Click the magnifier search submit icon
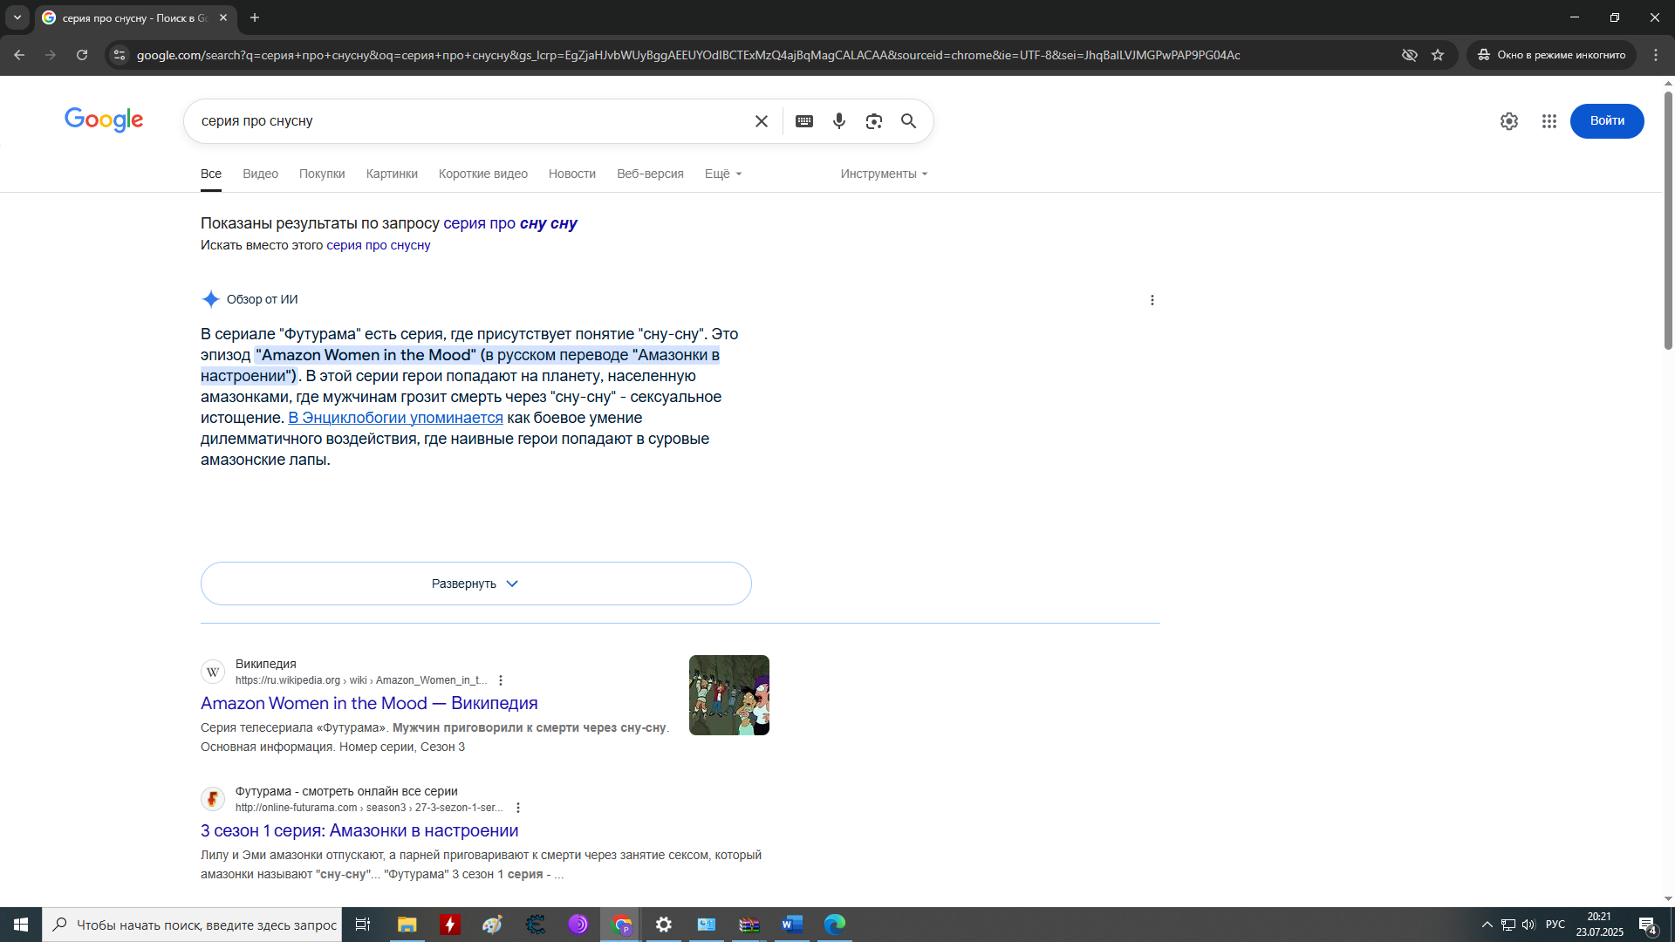1675x942 pixels. pyautogui.click(x=908, y=121)
